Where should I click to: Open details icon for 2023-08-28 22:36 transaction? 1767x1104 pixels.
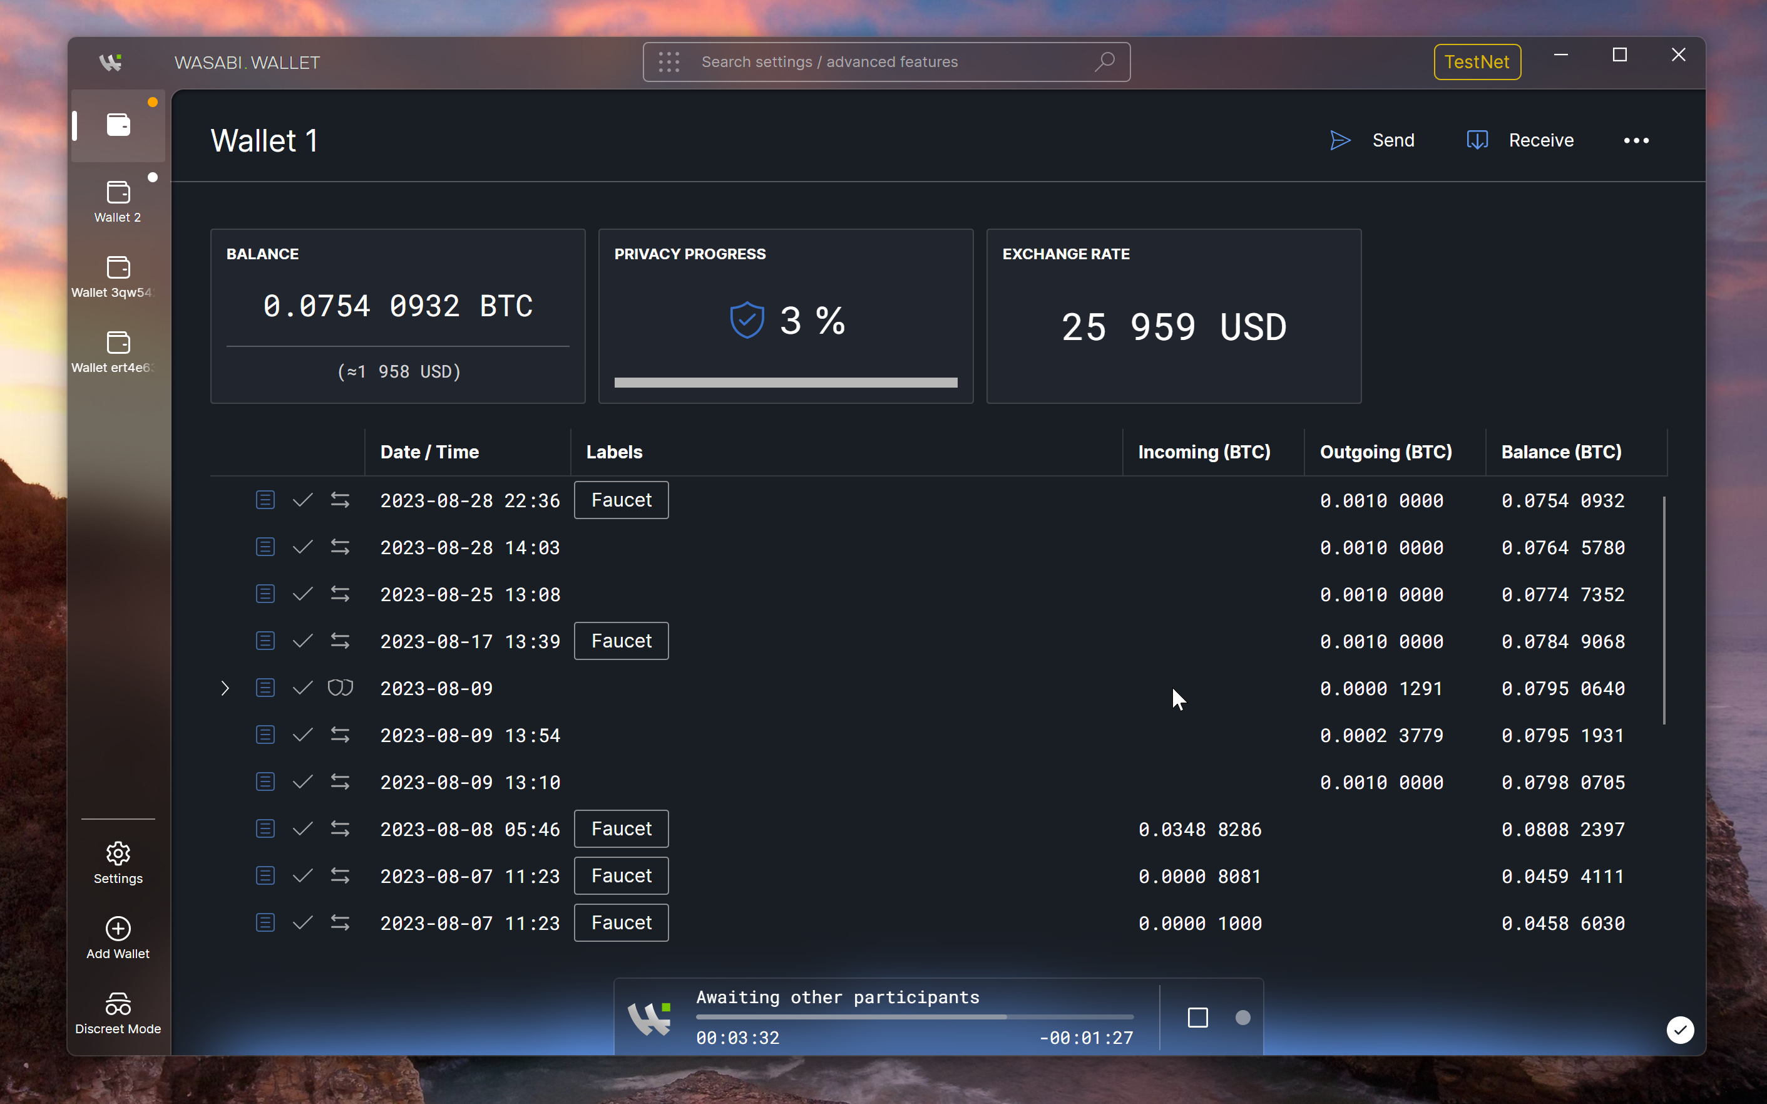click(x=265, y=500)
